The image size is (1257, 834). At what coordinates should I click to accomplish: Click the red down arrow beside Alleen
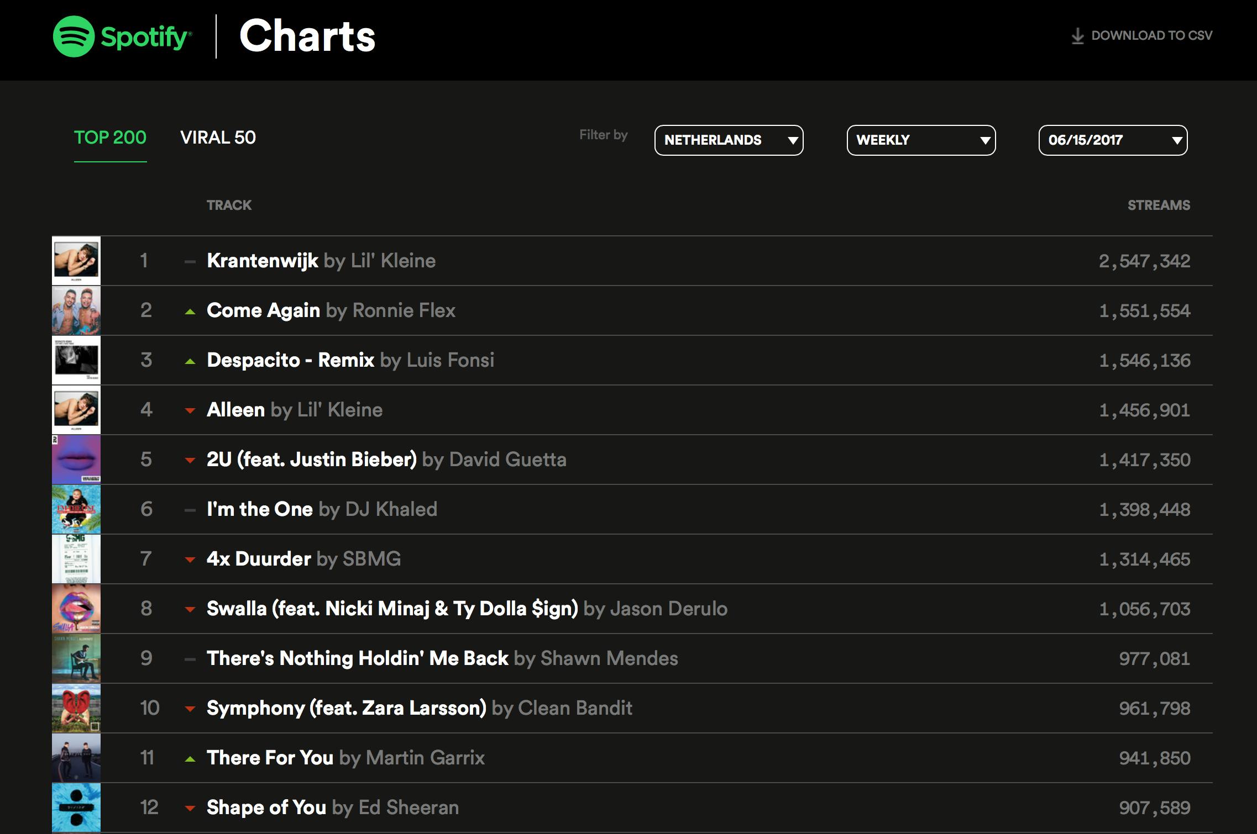click(x=190, y=410)
